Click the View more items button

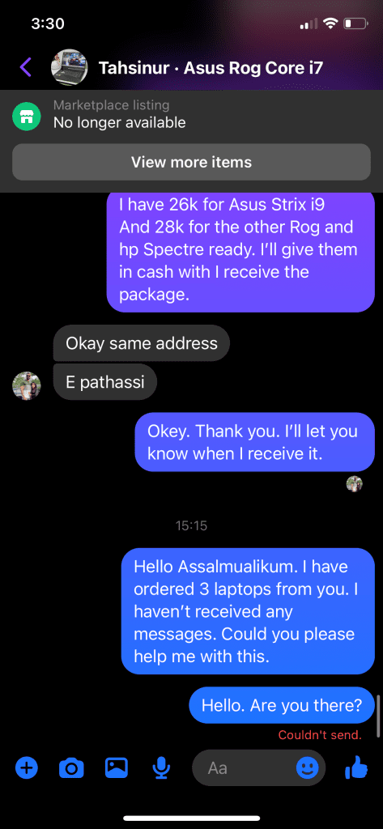[x=191, y=162]
